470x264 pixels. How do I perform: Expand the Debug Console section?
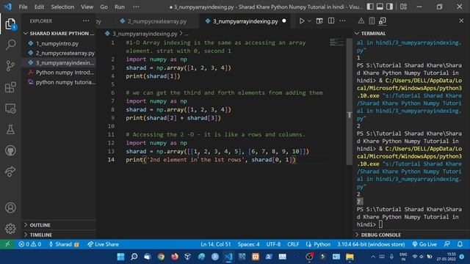point(411,235)
